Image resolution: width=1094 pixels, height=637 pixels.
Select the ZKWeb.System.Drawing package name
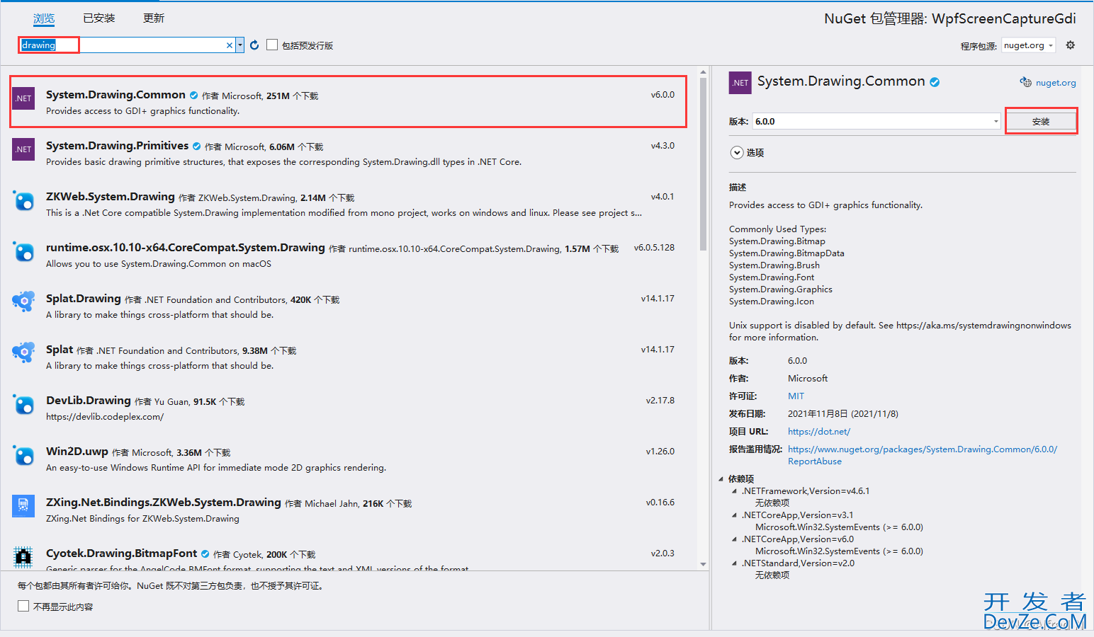click(x=111, y=197)
